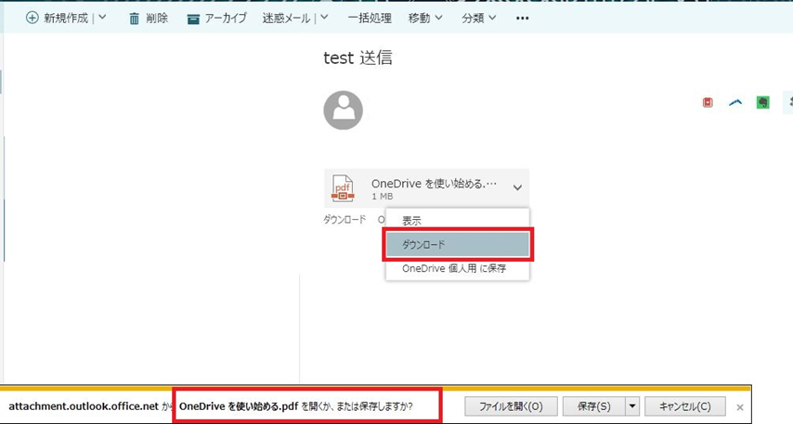This screenshot has height=424, width=793.
Task: Select ダウンロード from the attachment menu
Action: point(458,245)
